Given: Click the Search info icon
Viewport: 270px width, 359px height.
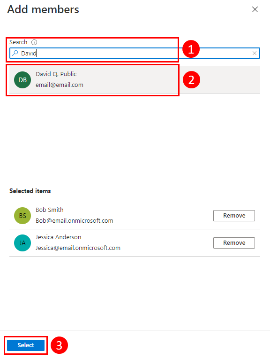Looking at the screenshot, I should (x=34, y=42).
